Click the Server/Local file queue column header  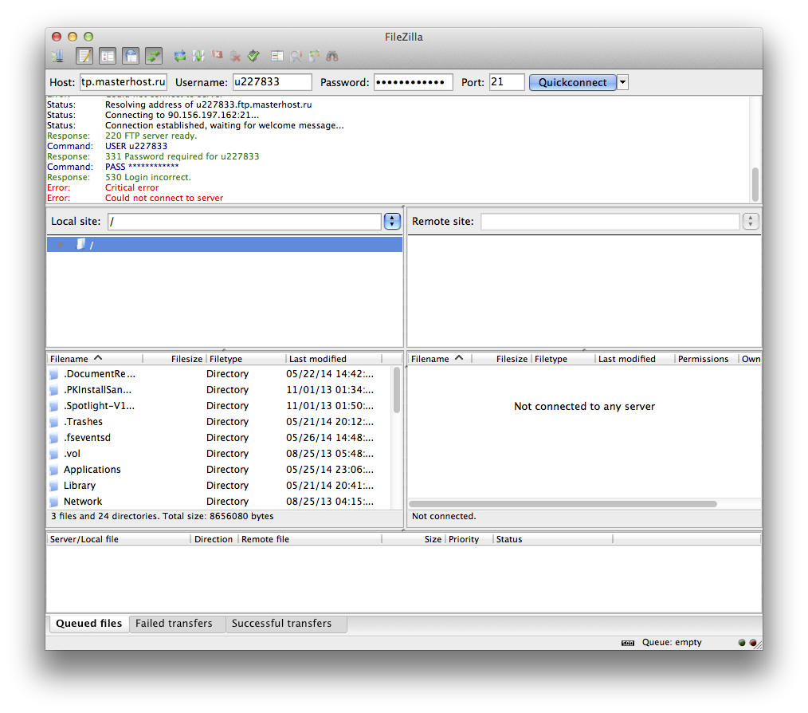(119, 539)
